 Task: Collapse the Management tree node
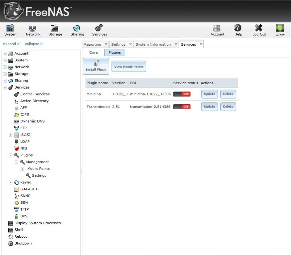coord(17,162)
